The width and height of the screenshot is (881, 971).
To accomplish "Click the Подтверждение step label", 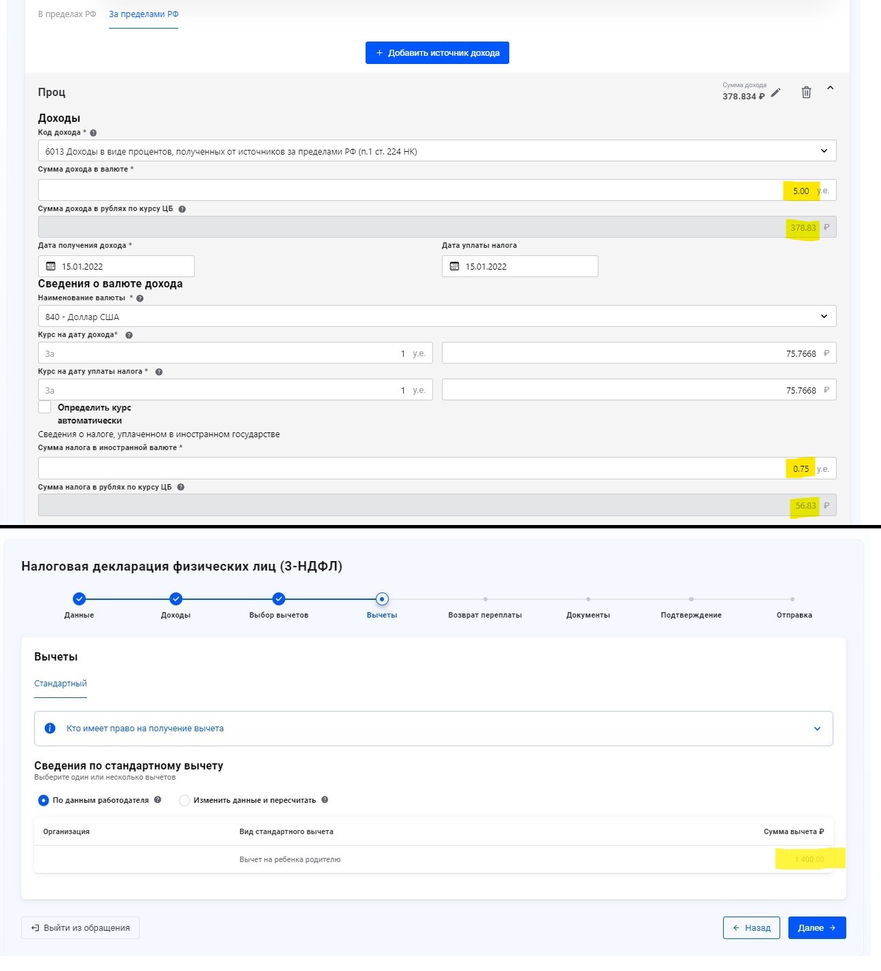I will [691, 615].
